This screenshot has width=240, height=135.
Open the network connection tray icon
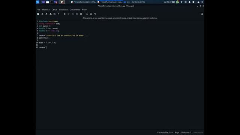click(x=181, y=2)
